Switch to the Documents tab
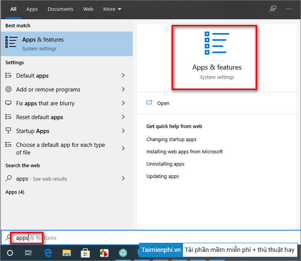 point(60,9)
